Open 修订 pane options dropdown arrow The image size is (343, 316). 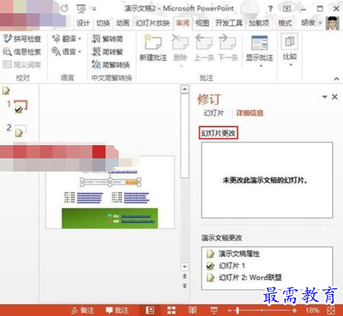(325, 97)
